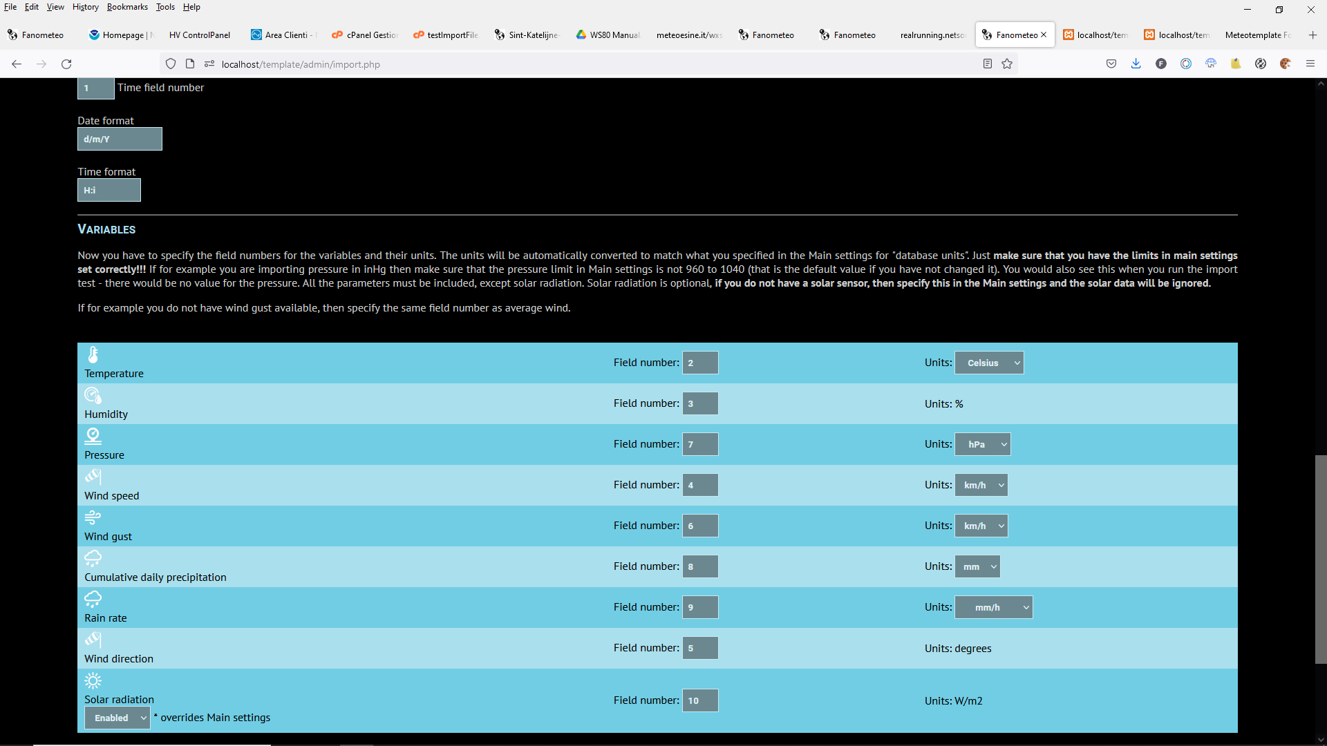1327x746 pixels.
Task: Open the precipitation units mm dropdown
Action: [x=977, y=566]
